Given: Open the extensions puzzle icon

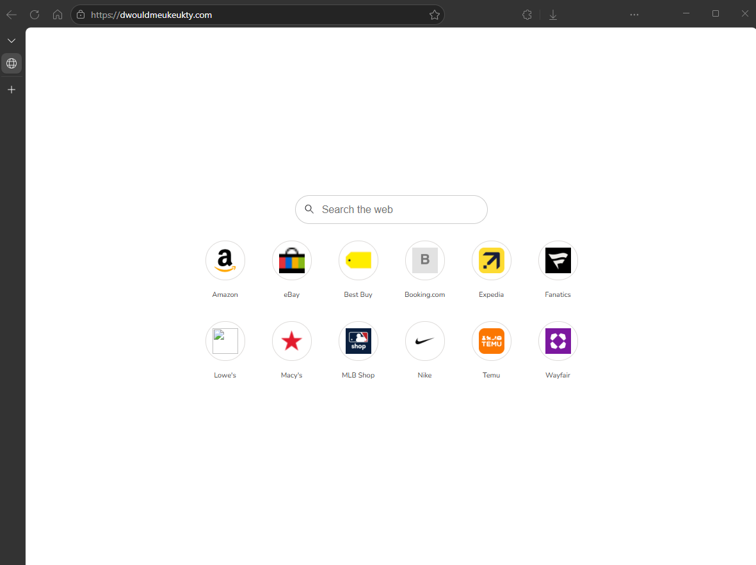Looking at the screenshot, I should 527,15.
